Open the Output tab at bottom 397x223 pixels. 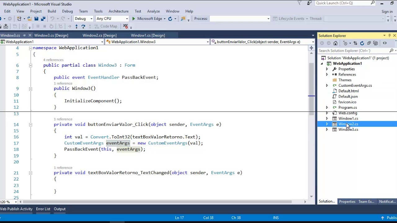[60, 209]
